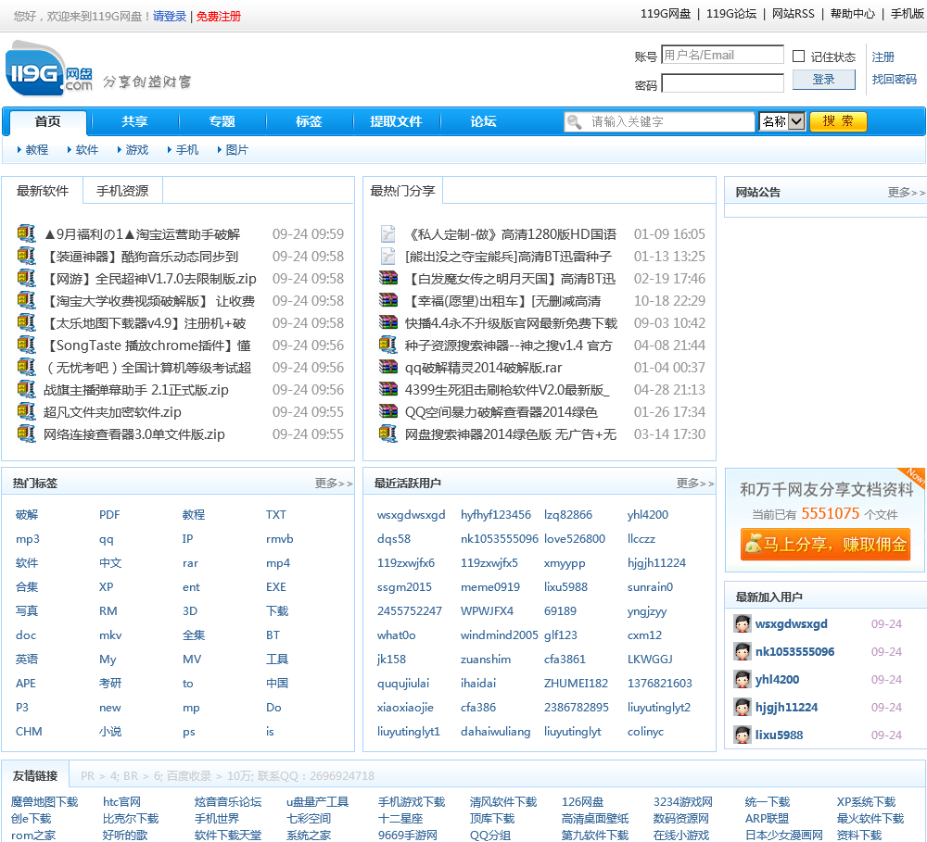927x842 pixels.
Task: Open 网站RSS in top bar
Action: [794, 14]
